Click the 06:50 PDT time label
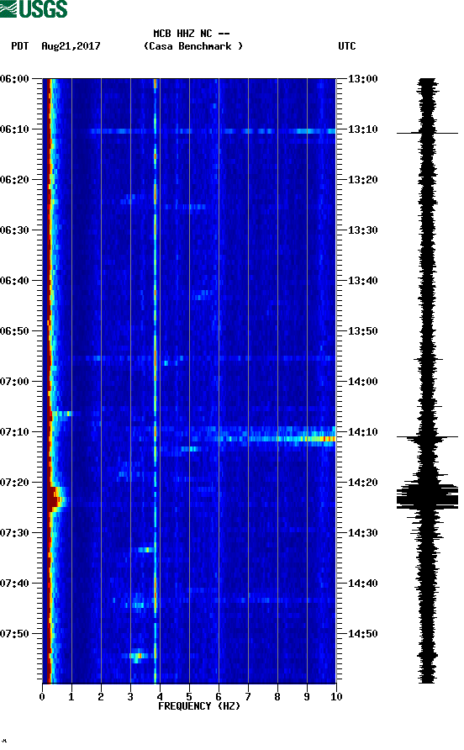This screenshot has height=750, width=464. [x=14, y=331]
